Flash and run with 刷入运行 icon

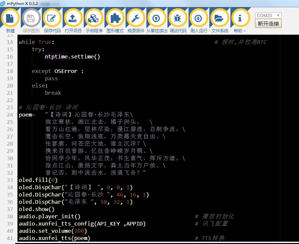coord(199,18)
